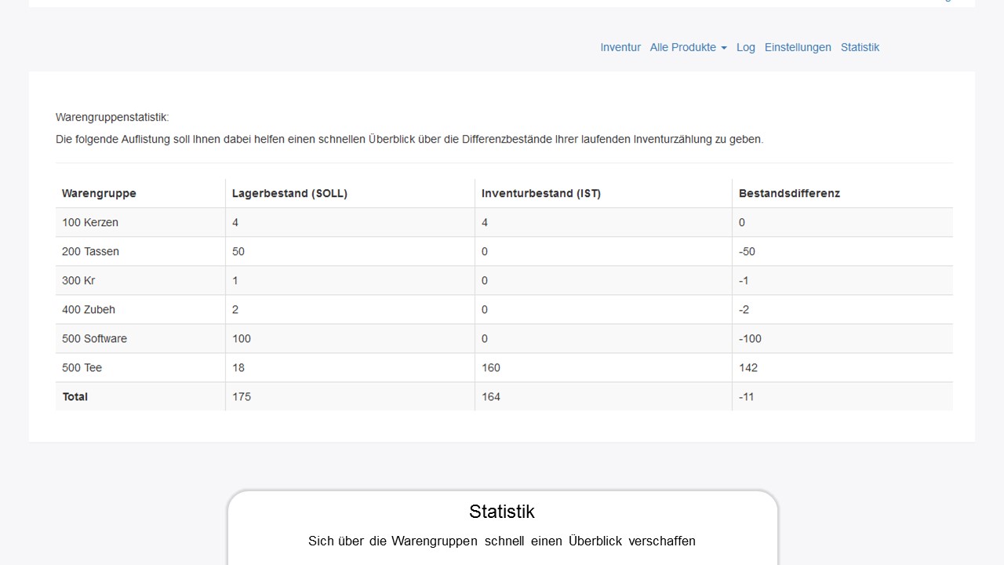Select the 300 Kr row label
Viewport: 1004px width, 565px height.
(x=78, y=280)
